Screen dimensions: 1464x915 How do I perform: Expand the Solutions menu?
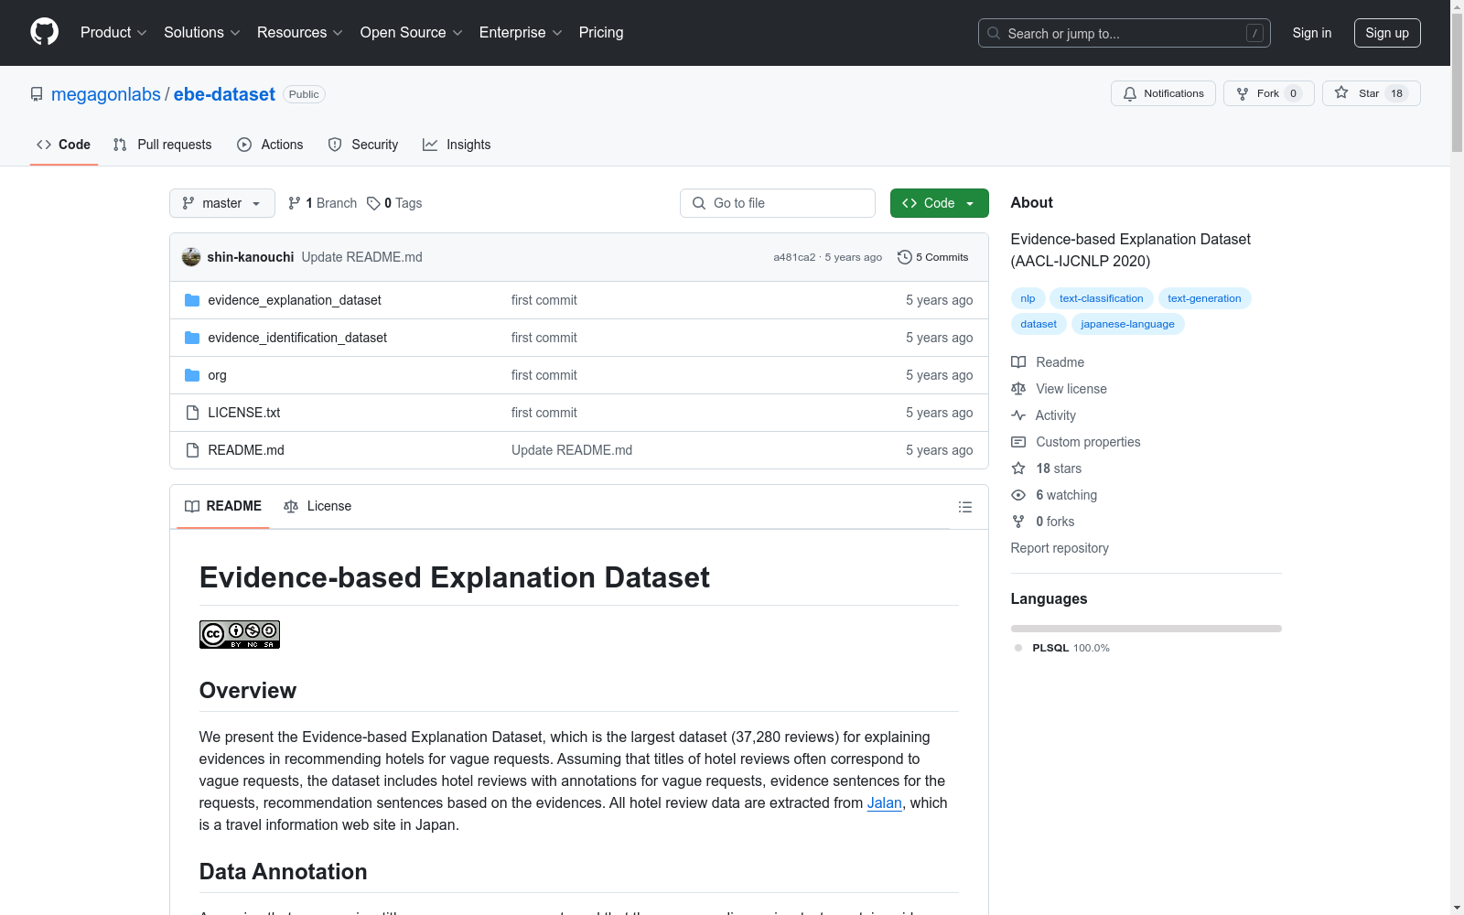[202, 33]
